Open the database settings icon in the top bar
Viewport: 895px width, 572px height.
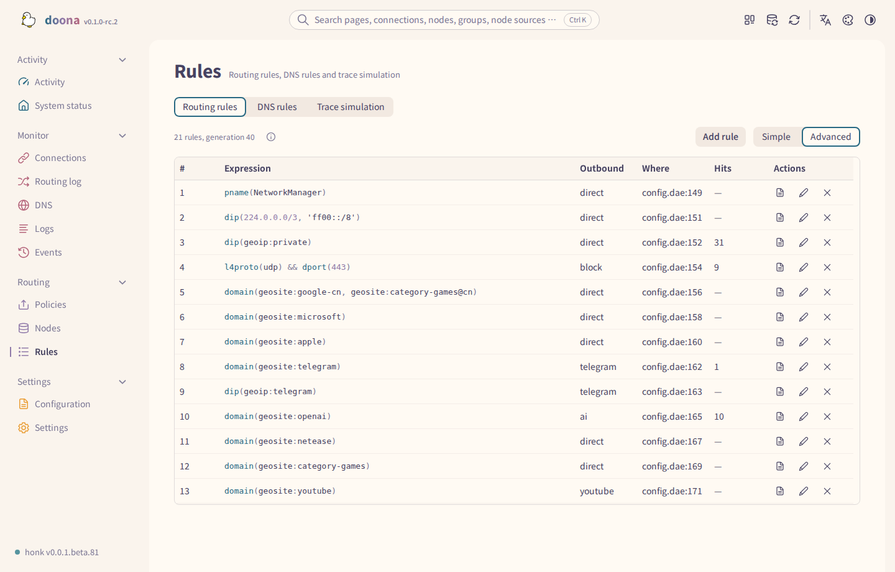[x=772, y=20]
